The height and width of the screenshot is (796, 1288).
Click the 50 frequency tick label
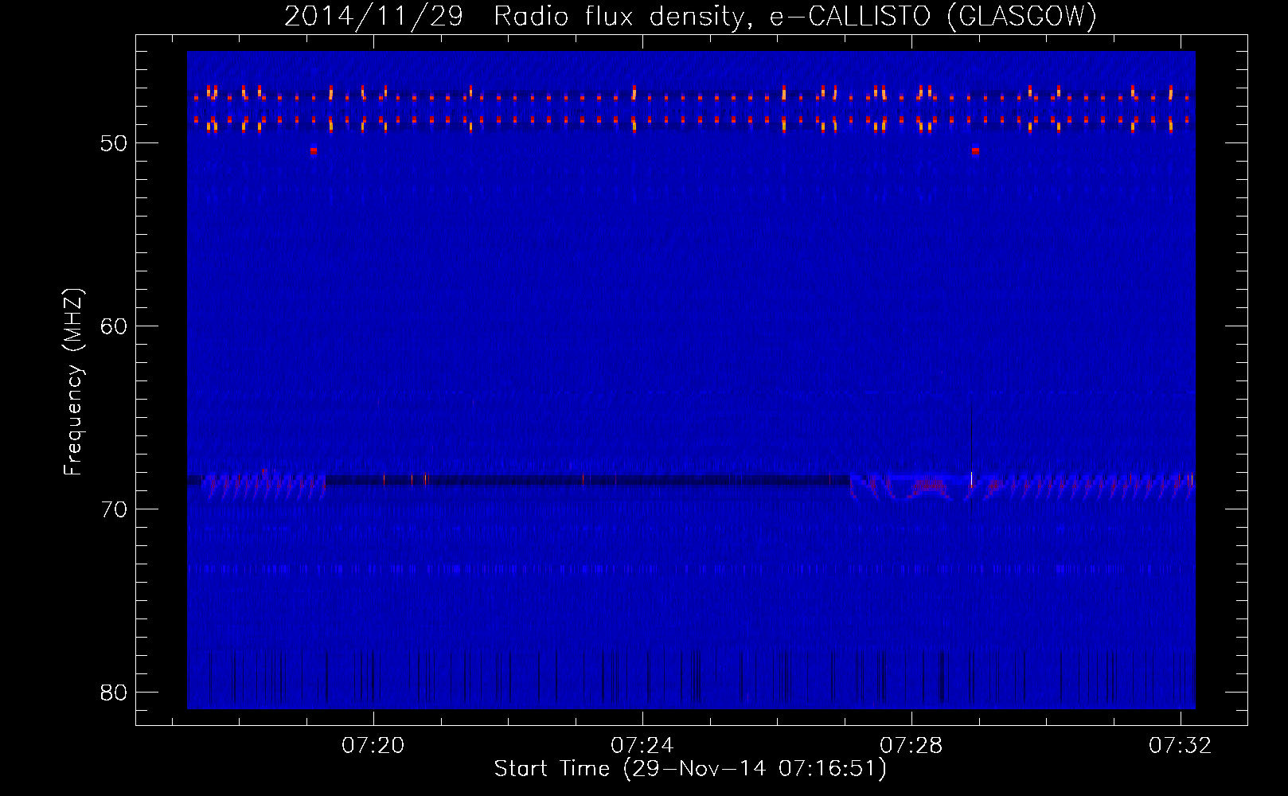(x=114, y=143)
